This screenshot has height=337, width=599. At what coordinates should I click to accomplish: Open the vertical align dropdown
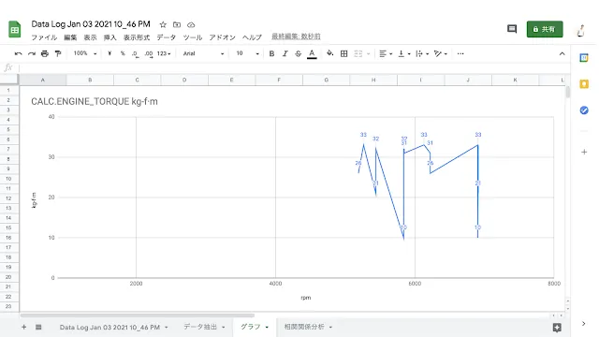click(x=404, y=54)
